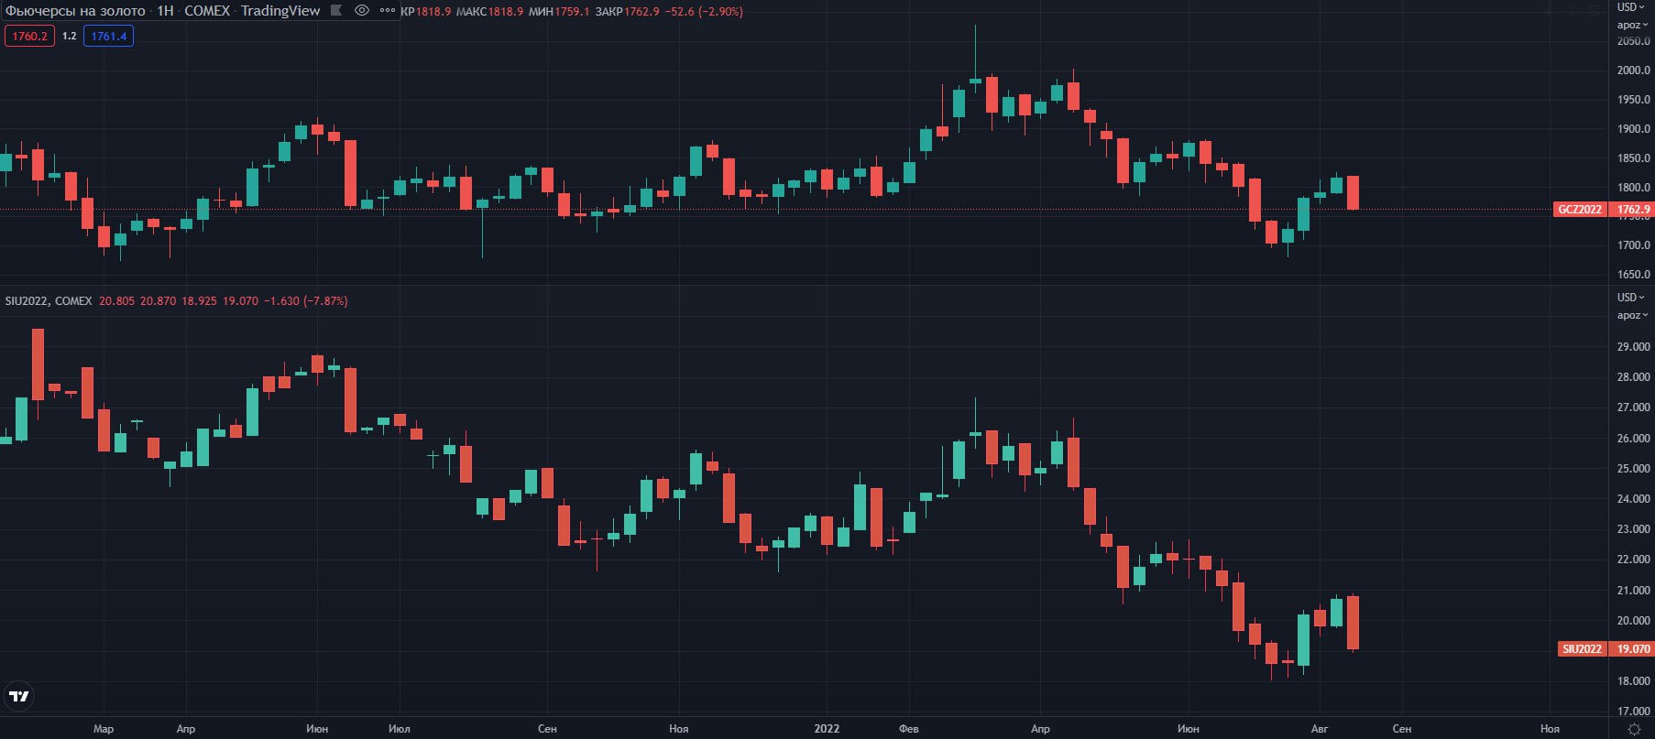Toggle gold chart visibility eye icon
This screenshot has width=1655, height=739.
click(362, 11)
